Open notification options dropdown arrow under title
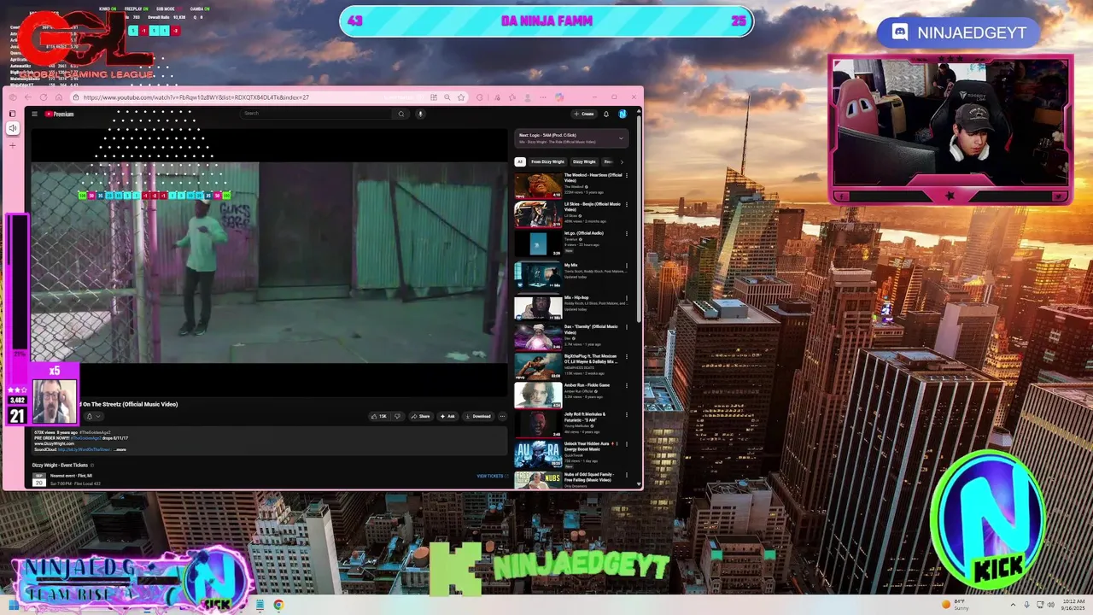The image size is (1093, 615). (x=97, y=416)
